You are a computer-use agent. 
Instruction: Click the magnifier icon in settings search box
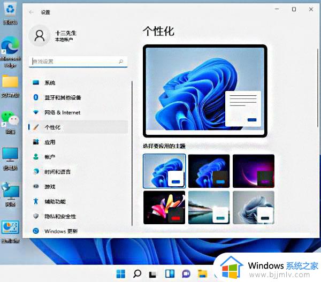121,61
